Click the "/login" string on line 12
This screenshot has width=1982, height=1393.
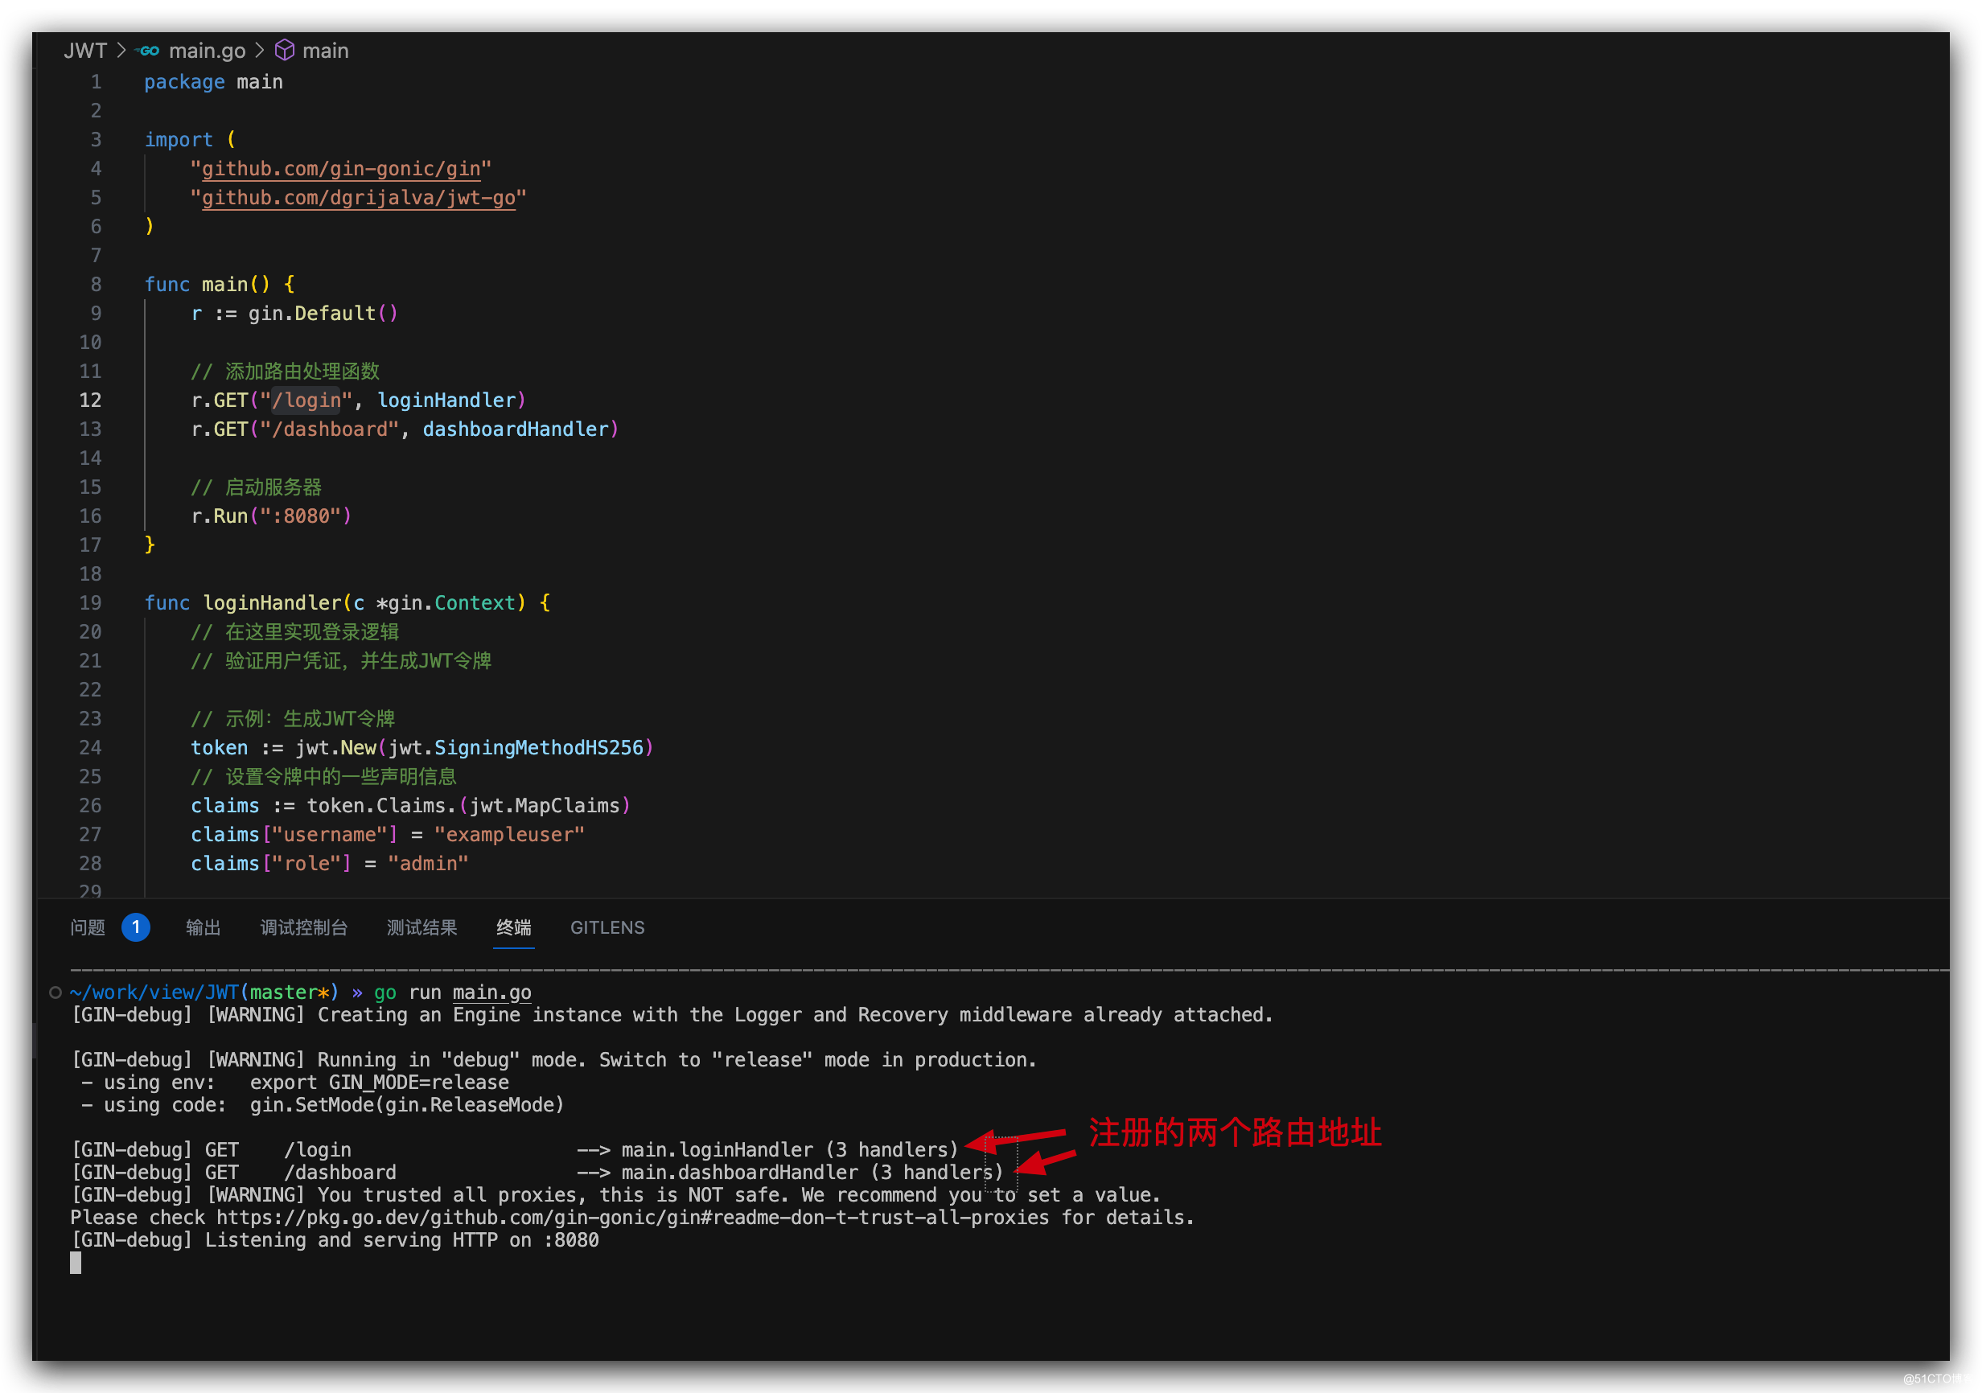pyautogui.click(x=306, y=401)
